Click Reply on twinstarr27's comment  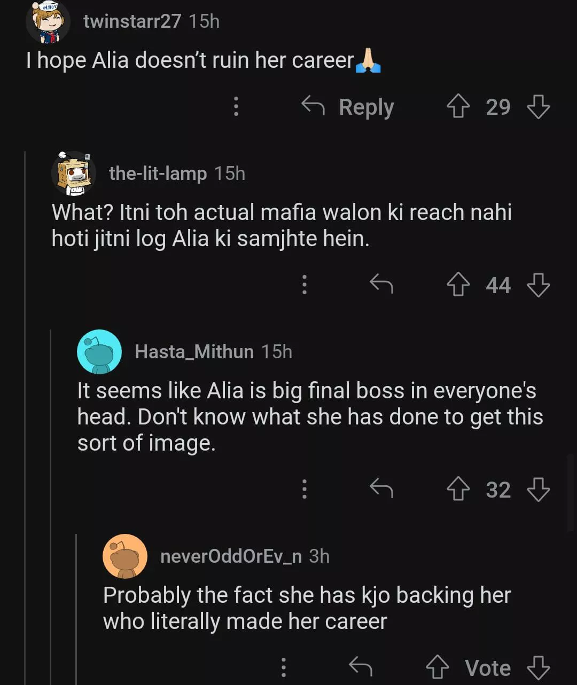click(x=348, y=107)
